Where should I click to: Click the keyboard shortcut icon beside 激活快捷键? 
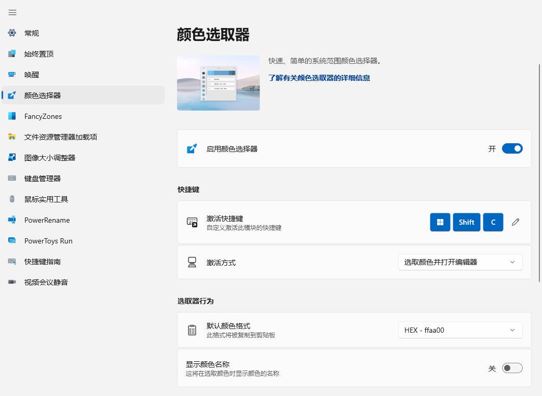192,222
